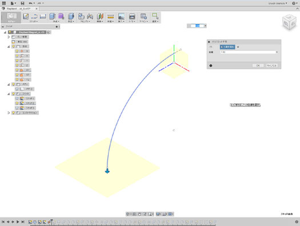Toggle lightbulb of first sketch in browser

(17, 99)
